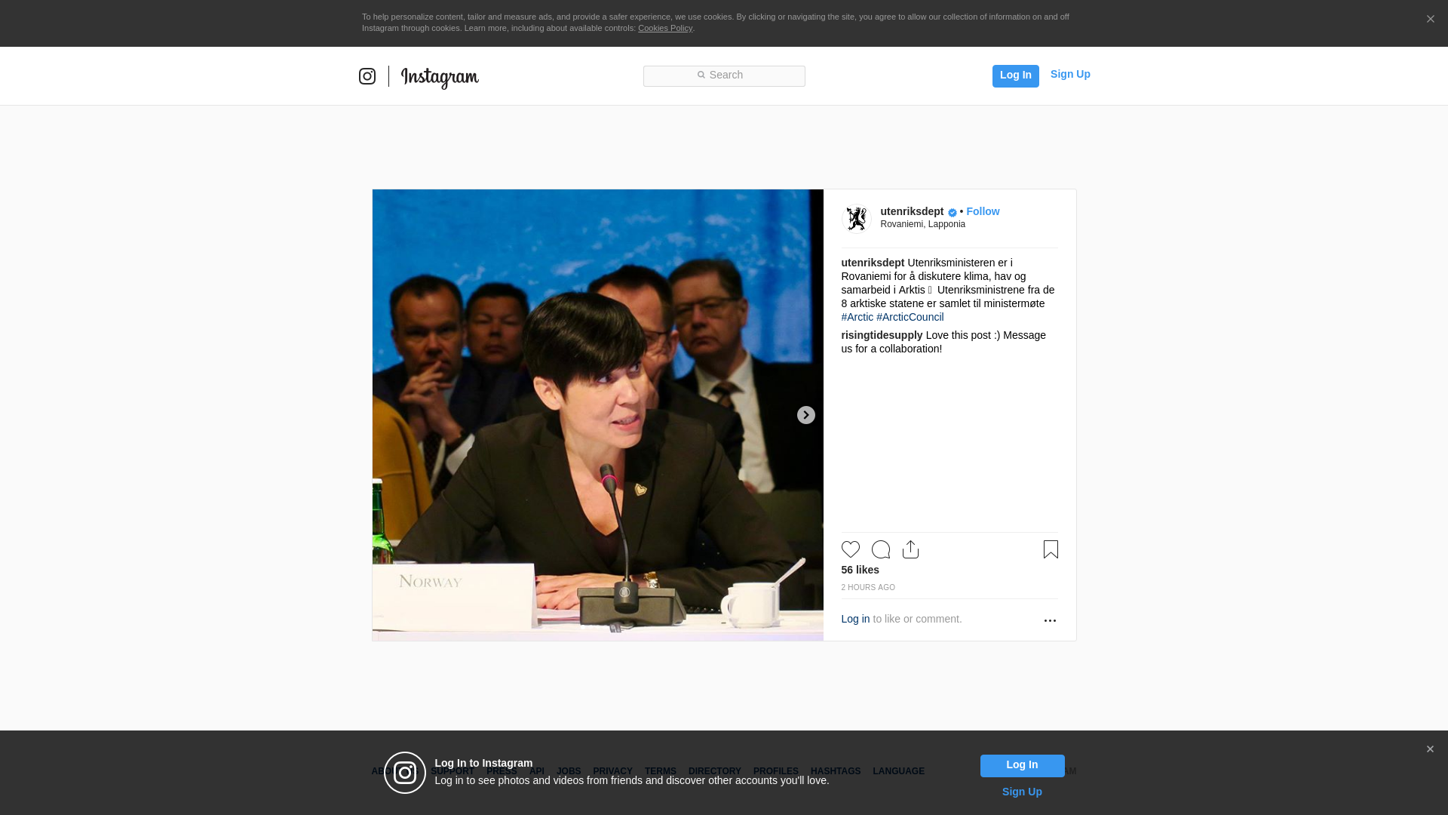View the 56 likes count

(x=860, y=570)
